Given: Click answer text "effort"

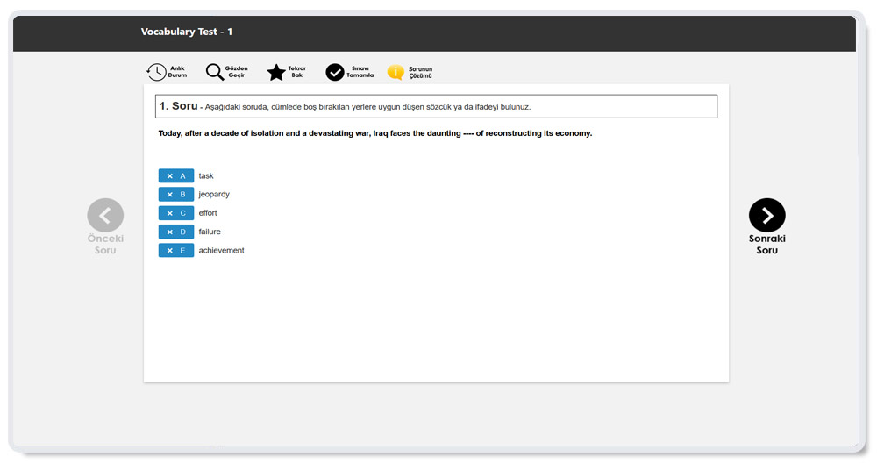Looking at the screenshot, I should pyautogui.click(x=208, y=212).
